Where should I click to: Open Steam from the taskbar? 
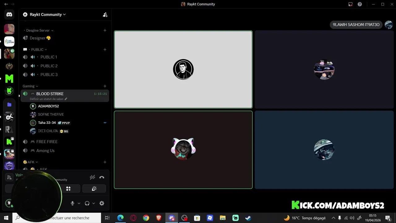248,218
